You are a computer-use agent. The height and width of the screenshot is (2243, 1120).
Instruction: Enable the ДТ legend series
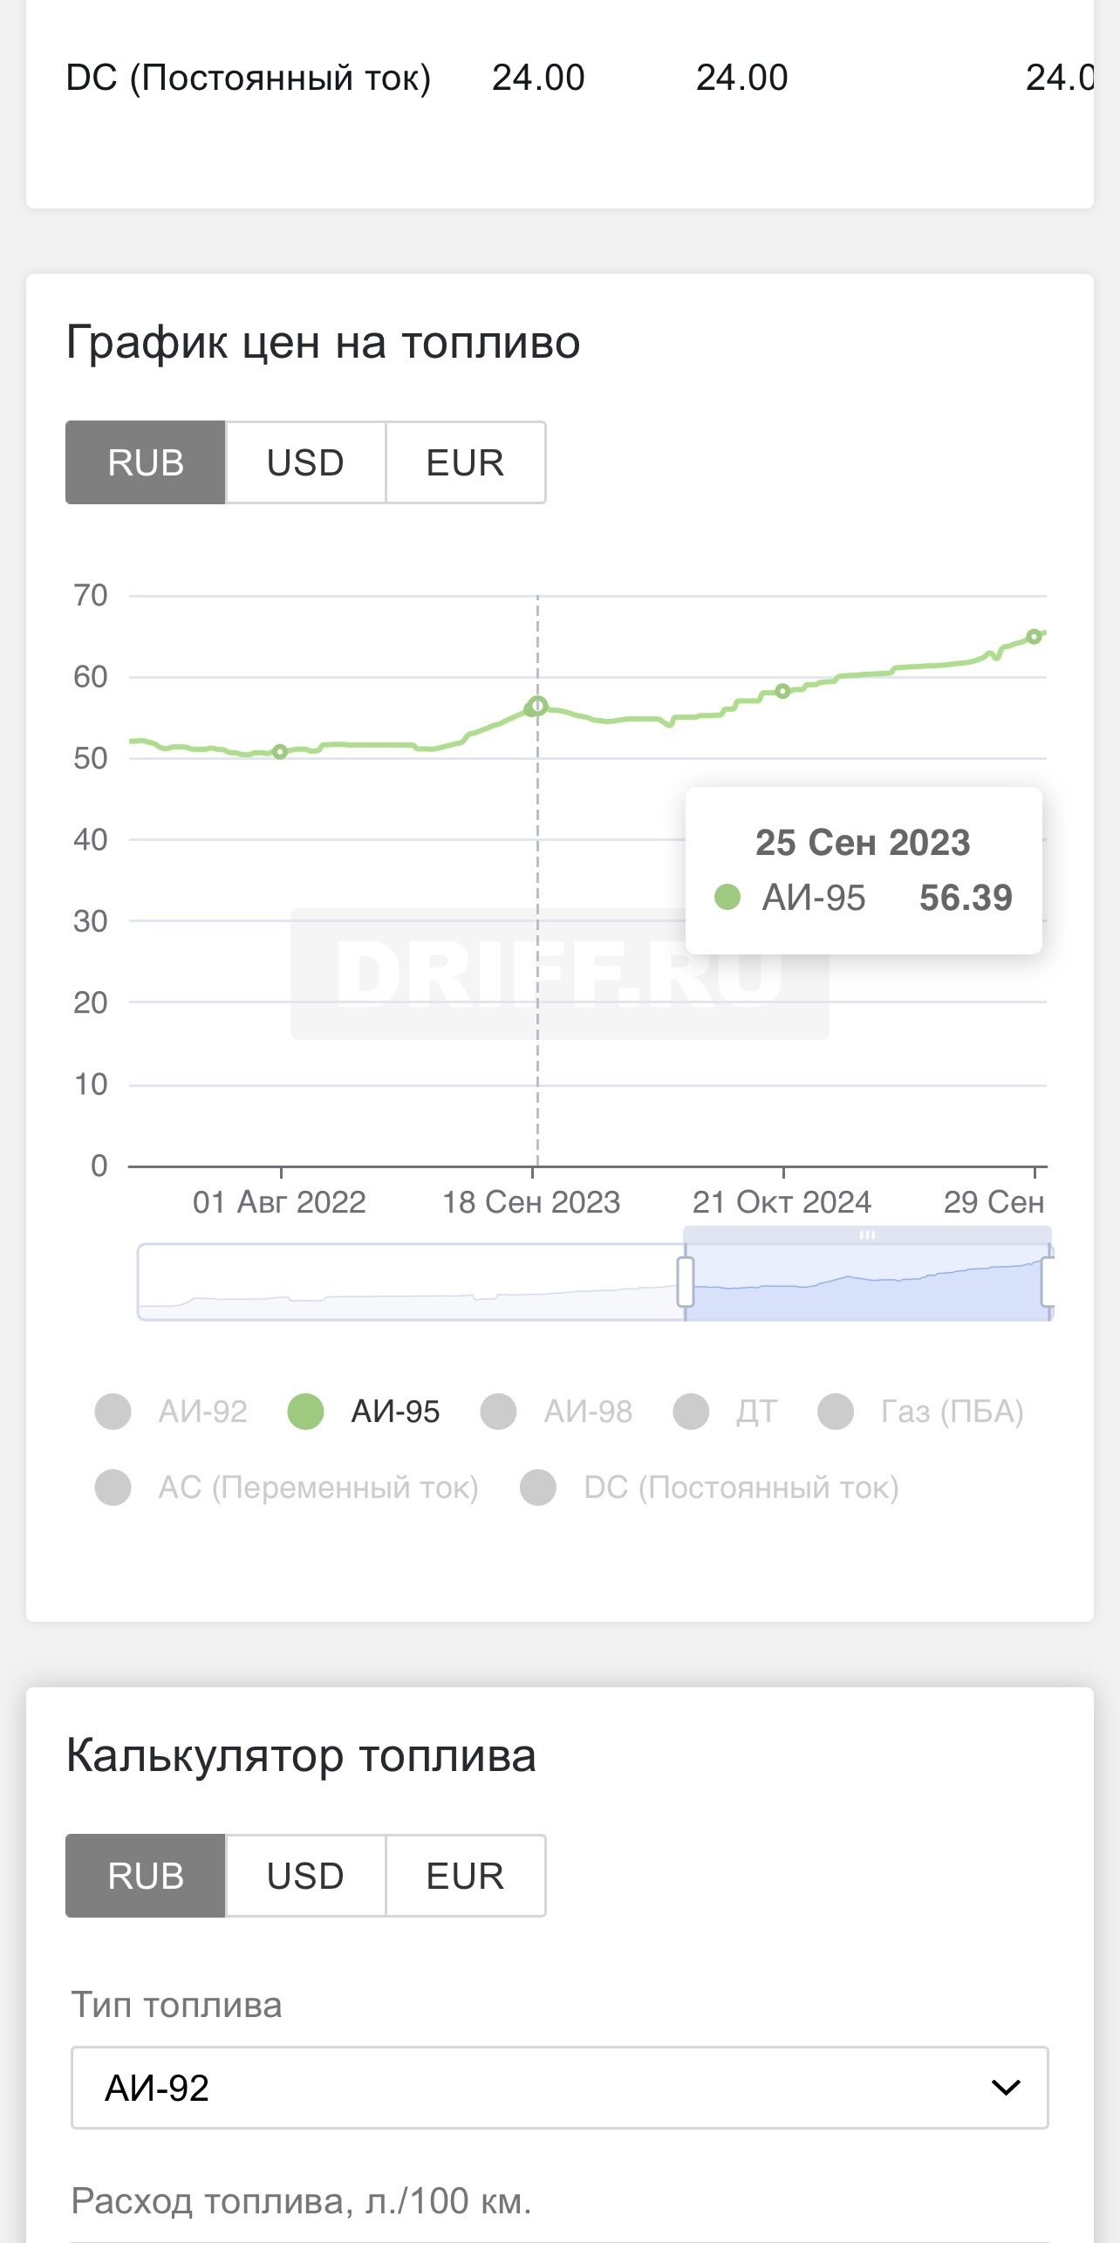point(726,1412)
